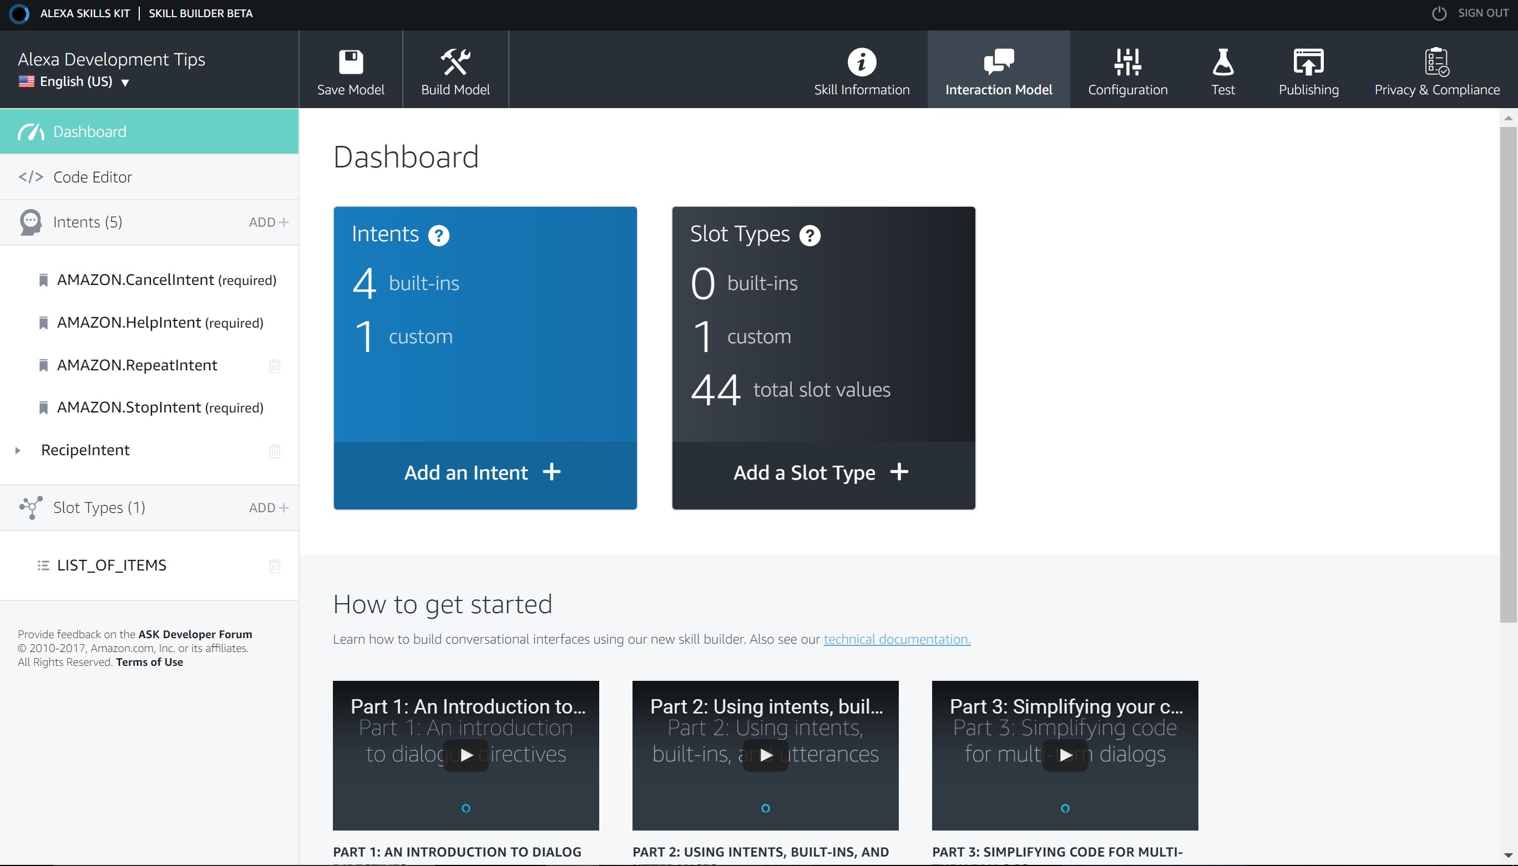Screen dimensions: 1518x866
Task: Click the page scrollbar down arrow
Action: point(1508,855)
